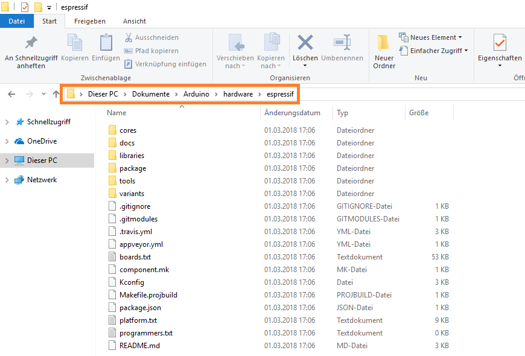
Task: Click Arduino in the breadcrumb
Action: (196, 94)
